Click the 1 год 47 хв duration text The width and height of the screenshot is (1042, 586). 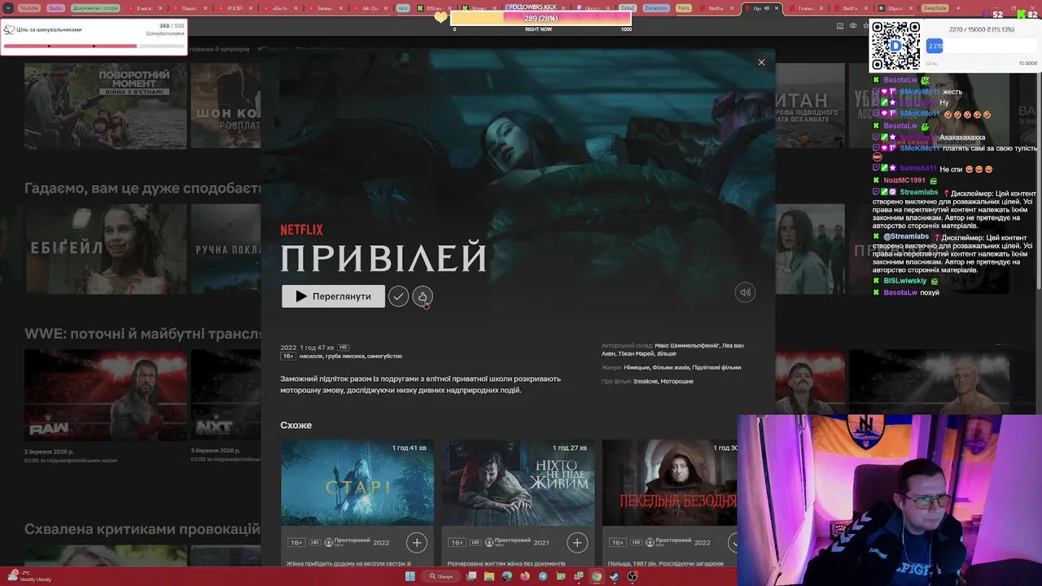click(x=317, y=348)
